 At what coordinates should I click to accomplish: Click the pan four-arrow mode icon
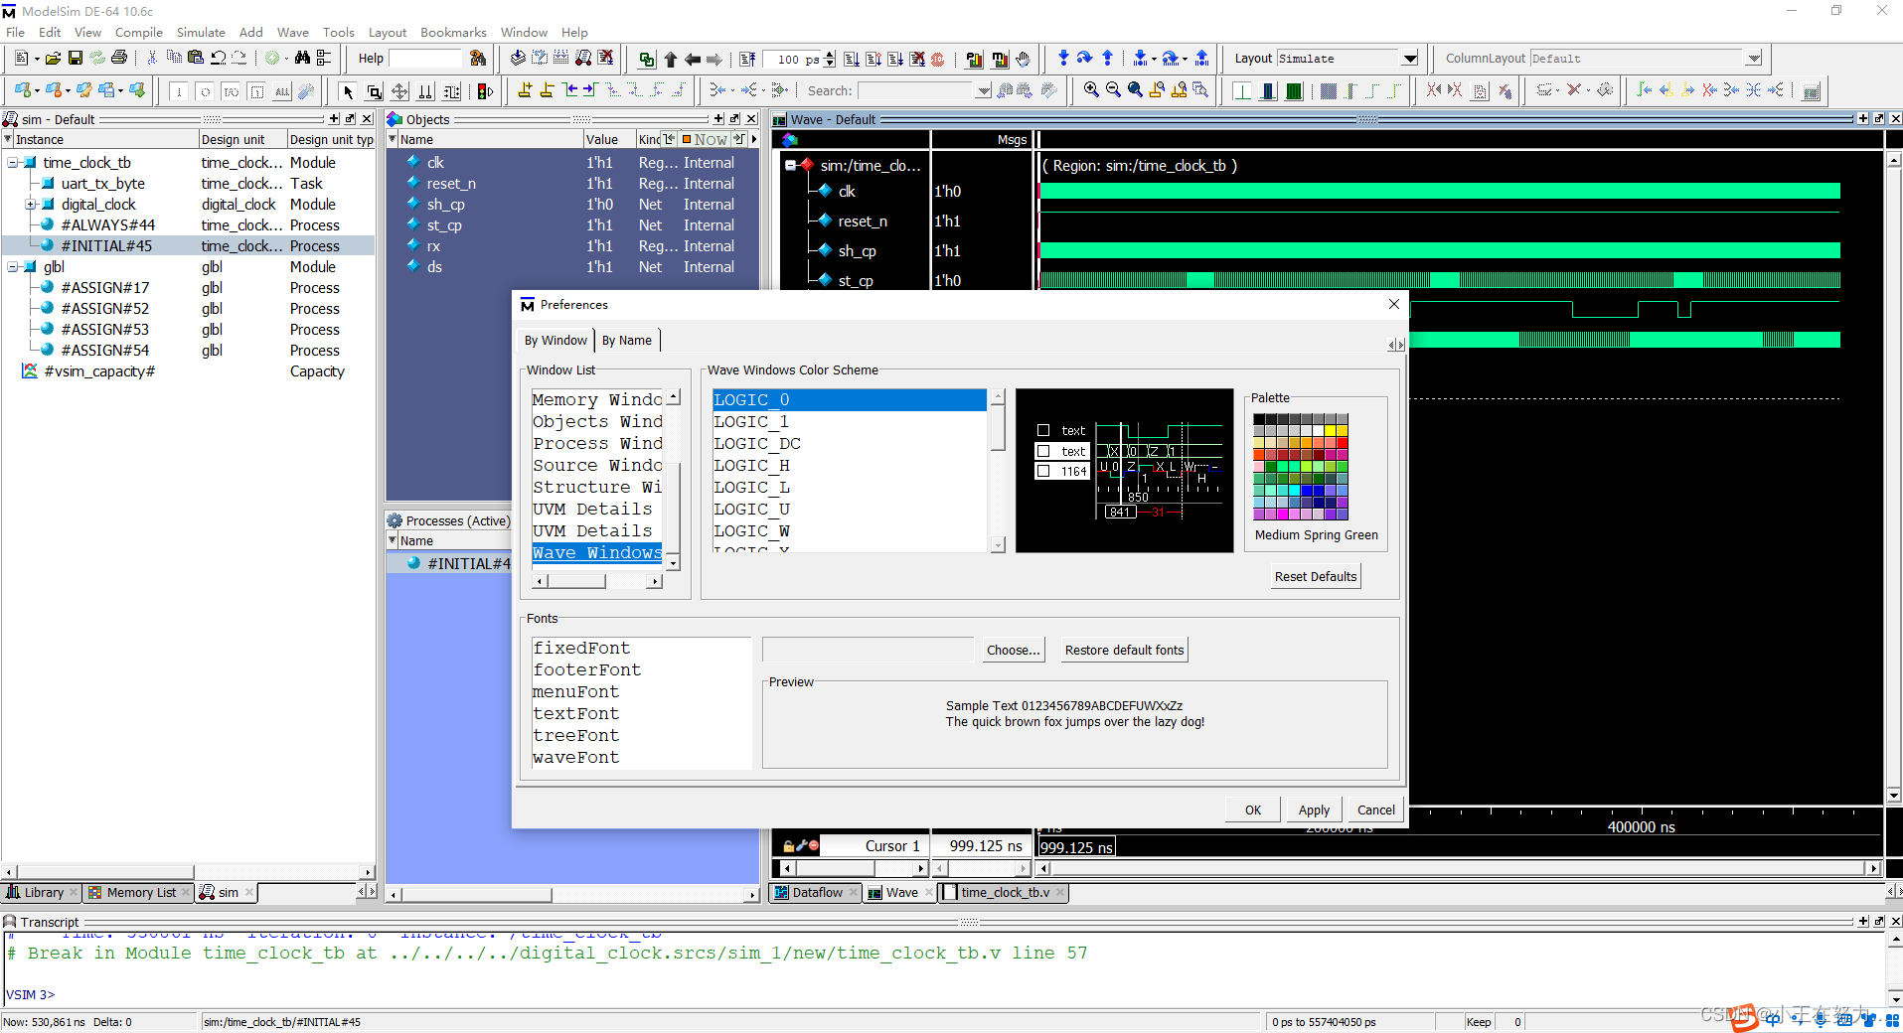(398, 91)
